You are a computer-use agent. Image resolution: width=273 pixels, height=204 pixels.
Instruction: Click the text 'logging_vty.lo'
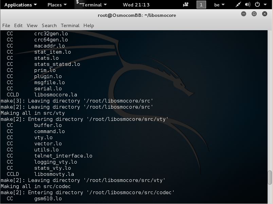pyautogui.click(x=56, y=162)
